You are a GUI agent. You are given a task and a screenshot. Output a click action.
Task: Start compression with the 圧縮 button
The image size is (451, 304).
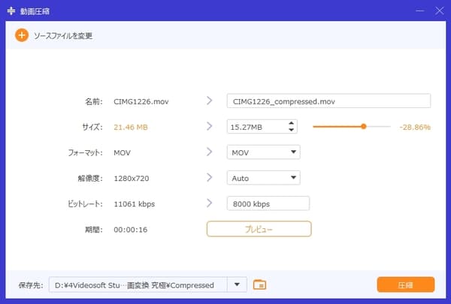tap(405, 284)
